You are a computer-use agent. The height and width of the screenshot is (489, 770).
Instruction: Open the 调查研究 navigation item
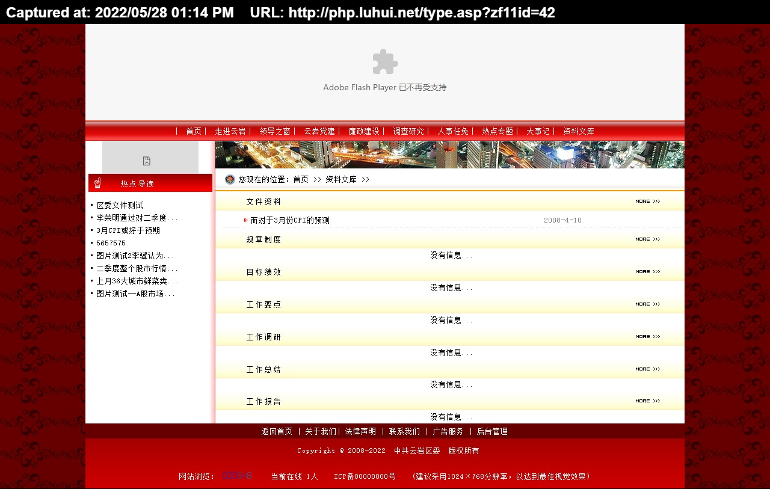tap(408, 131)
